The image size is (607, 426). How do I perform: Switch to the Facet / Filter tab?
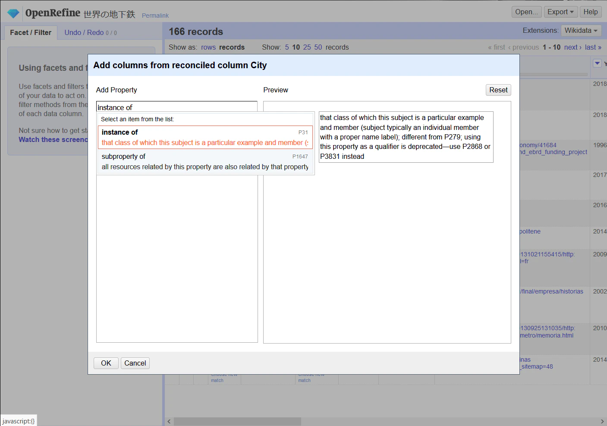[31, 32]
